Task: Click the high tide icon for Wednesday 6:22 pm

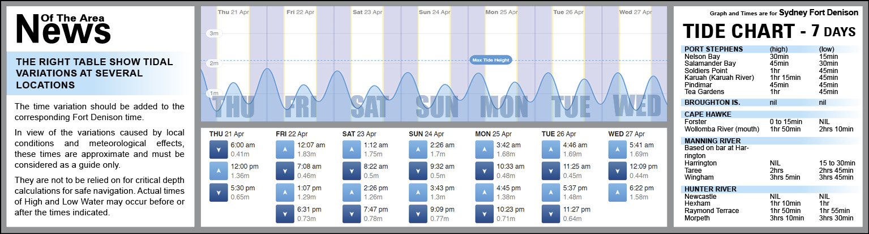Action: click(x=617, y=192)
